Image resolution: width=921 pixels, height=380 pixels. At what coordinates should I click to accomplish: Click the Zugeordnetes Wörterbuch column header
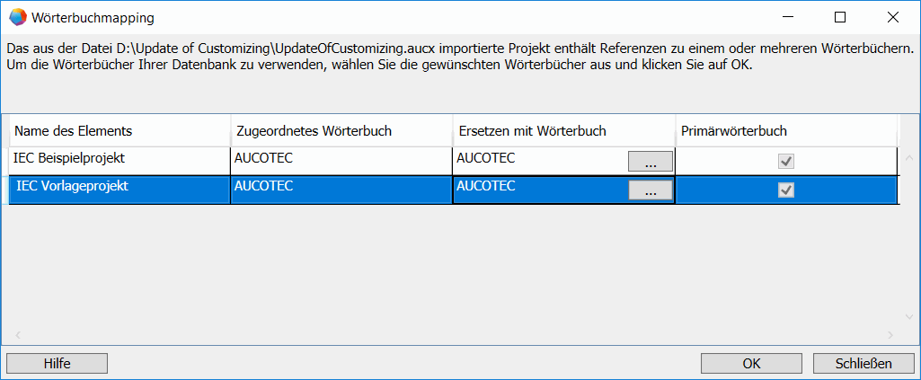[341, 131]
